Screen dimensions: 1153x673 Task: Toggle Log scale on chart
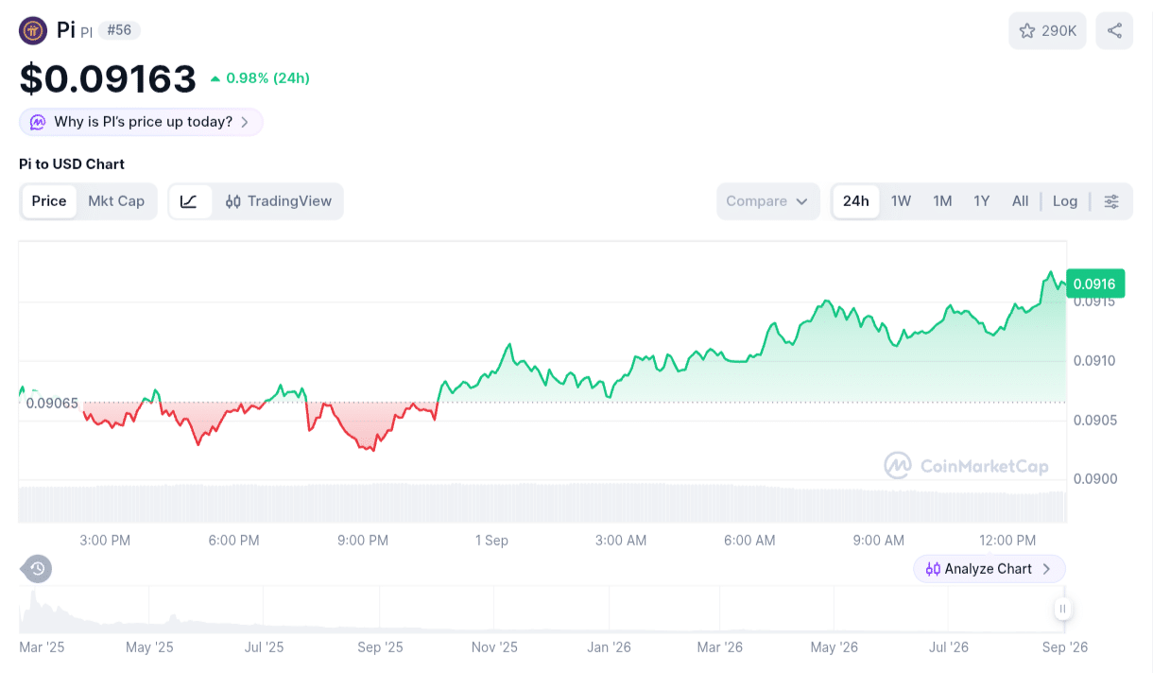pyautogui.click(x=1065, y=201)
